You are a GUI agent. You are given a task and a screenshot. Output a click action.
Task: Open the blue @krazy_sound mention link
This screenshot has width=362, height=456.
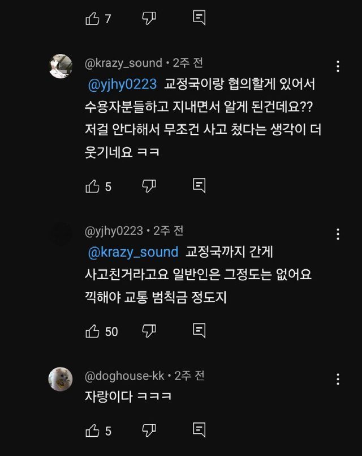133,252
